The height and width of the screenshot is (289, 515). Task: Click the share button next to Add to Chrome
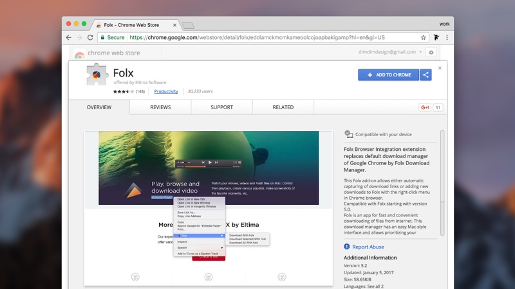426,74
